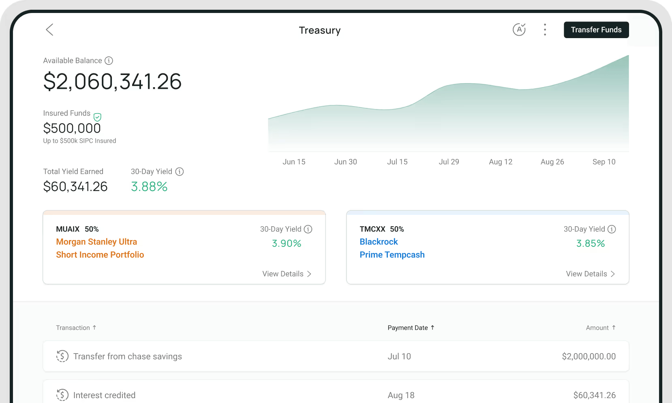Toggle the Payment Date sort arrow
Viewport: 672px width, 403px height.
432,328
